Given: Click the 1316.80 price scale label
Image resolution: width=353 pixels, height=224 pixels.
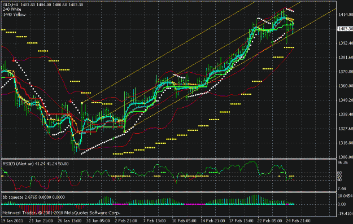Looking at the screenshot, I should click(x=346, y=143).
